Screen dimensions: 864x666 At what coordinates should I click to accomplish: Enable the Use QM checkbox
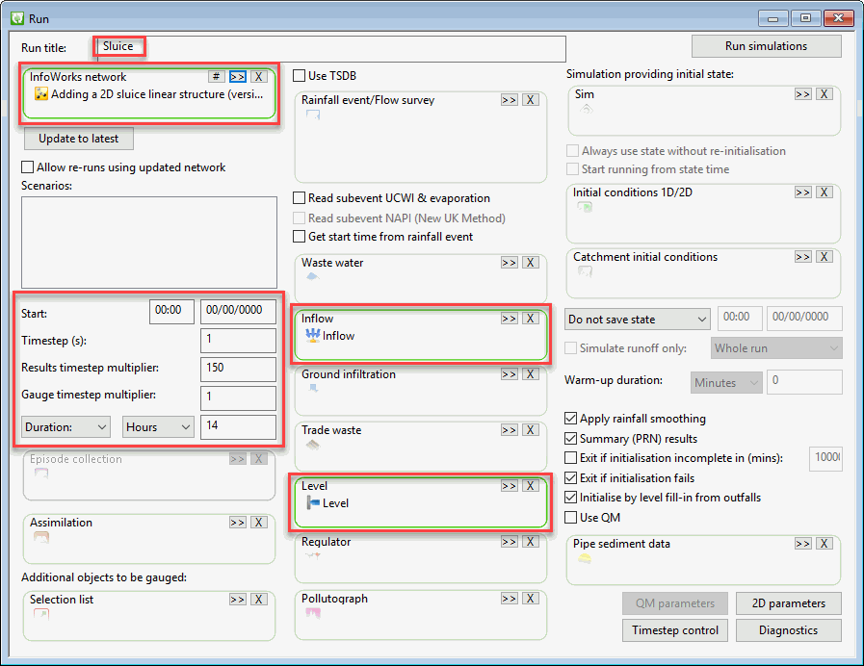pos(571,518)
